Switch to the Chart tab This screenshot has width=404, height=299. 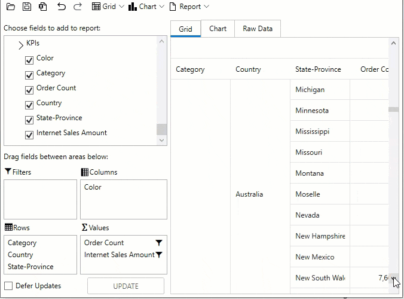[218, 29]
